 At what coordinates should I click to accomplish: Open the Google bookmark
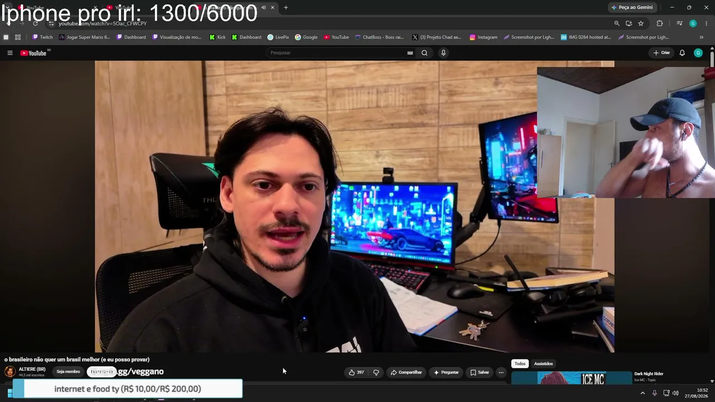click(x=306, y=37)
